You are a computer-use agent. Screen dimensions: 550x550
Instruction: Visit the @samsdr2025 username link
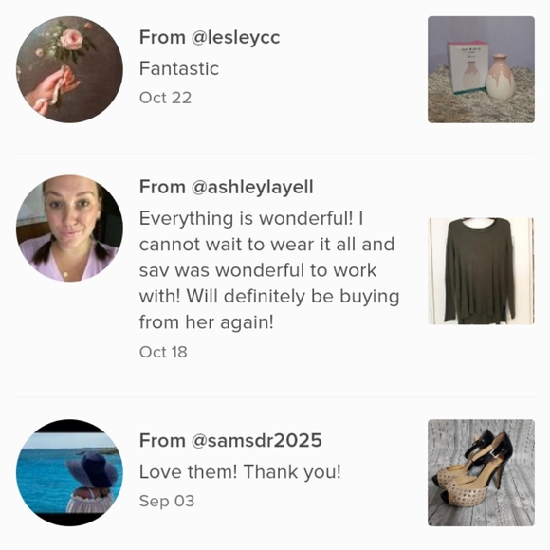(256, 441)
